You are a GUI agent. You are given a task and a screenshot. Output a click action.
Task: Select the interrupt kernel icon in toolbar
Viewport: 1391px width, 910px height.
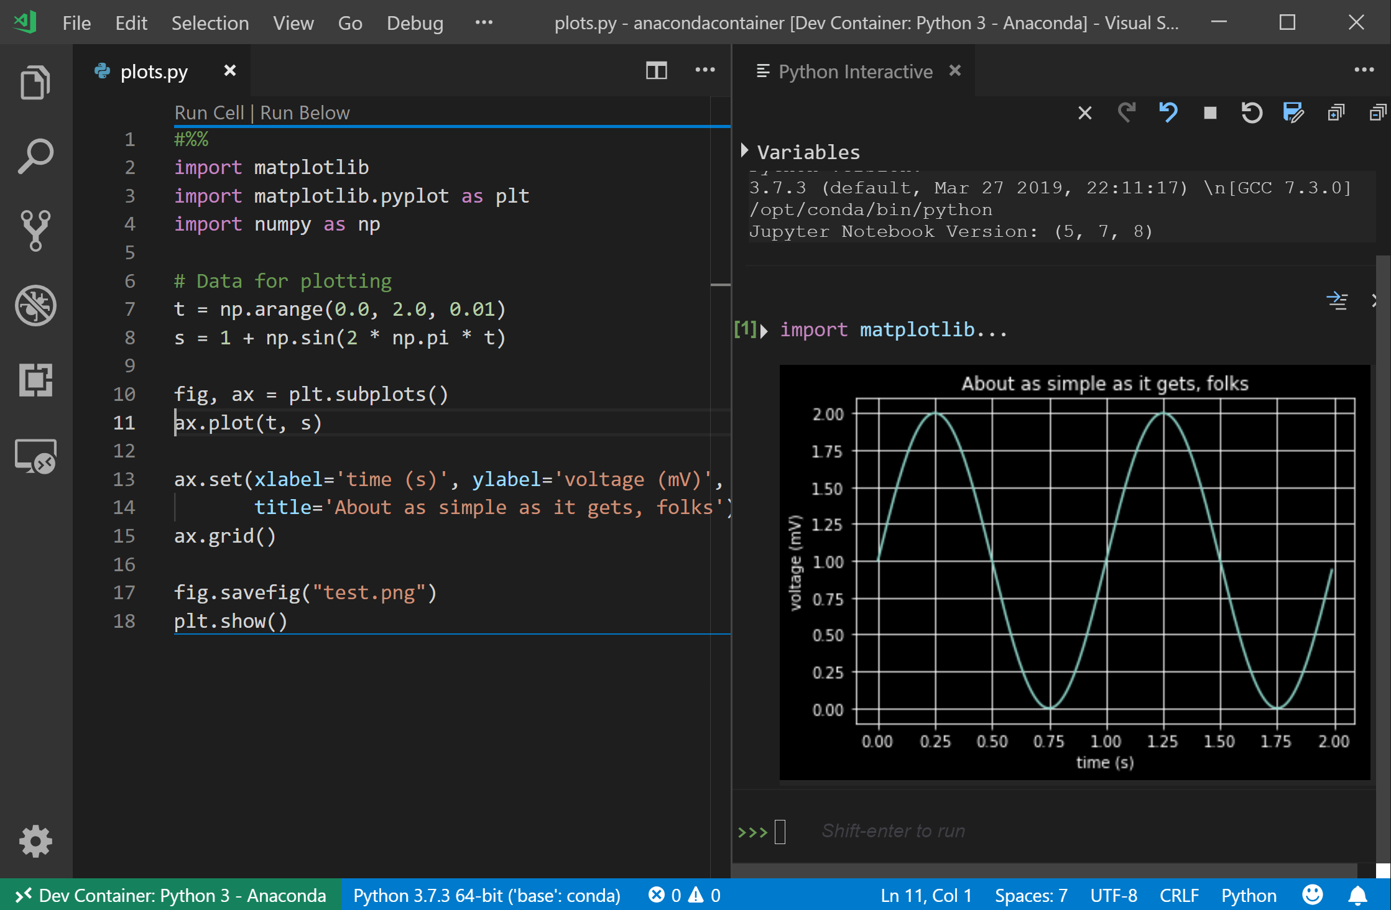1209,113
